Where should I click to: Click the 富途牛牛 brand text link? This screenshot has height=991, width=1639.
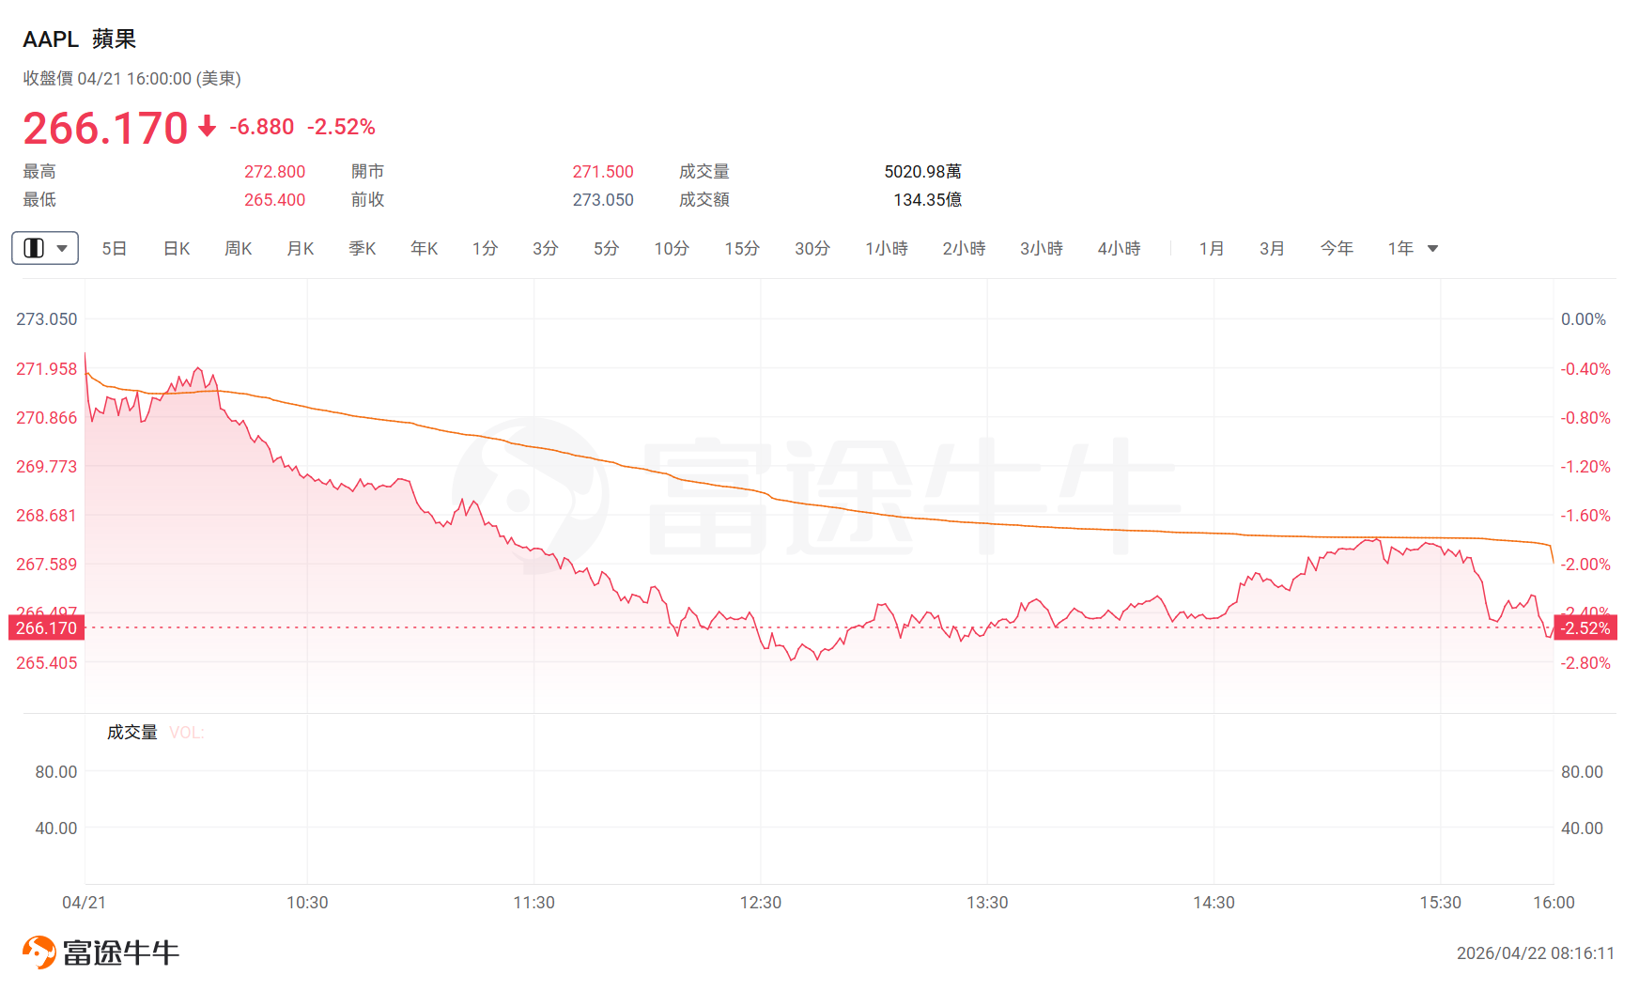tap(121, 952)
